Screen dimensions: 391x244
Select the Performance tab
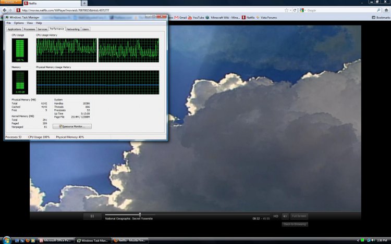pyautogui.click(x=57, y=29)
